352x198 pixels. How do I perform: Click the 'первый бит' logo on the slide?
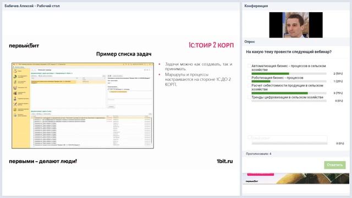click(24, 46)
